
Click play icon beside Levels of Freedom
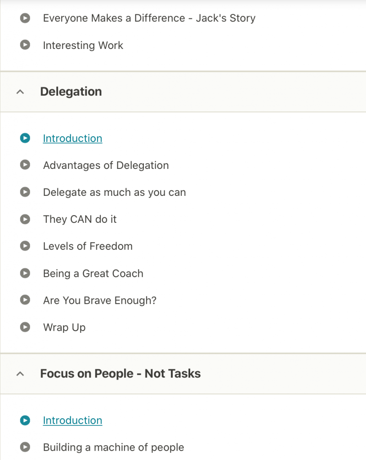tap(25, 246)
